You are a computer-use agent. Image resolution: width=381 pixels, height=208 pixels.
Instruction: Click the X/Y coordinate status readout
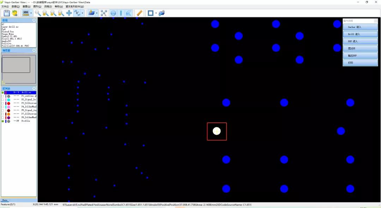point(46,204)
